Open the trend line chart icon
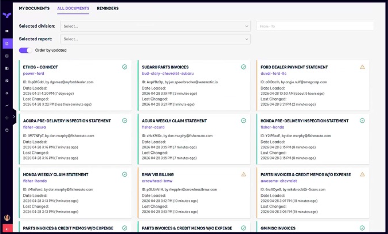 pyautogui.click(x=7, y=105)
